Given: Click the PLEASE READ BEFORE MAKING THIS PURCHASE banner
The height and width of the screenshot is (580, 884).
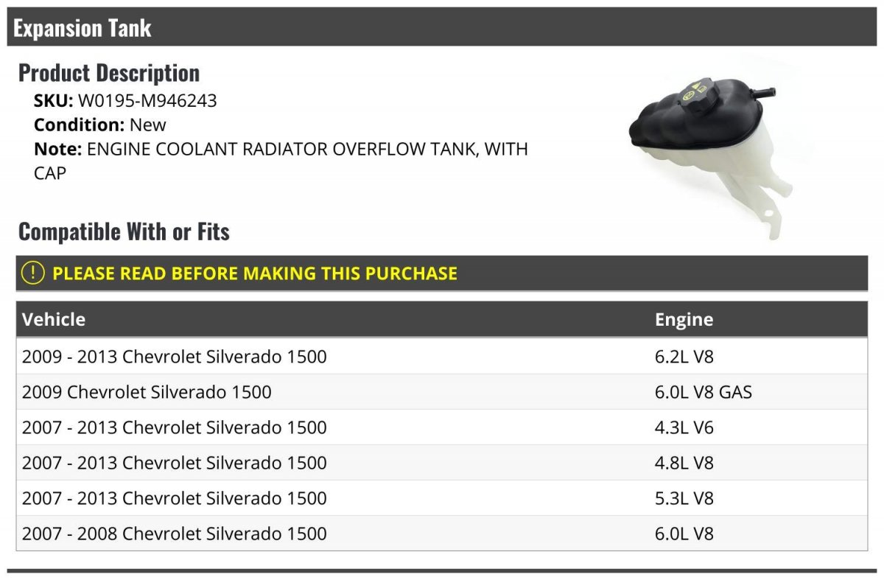Looking at the screenshot, I should click(x=442, y=273).
